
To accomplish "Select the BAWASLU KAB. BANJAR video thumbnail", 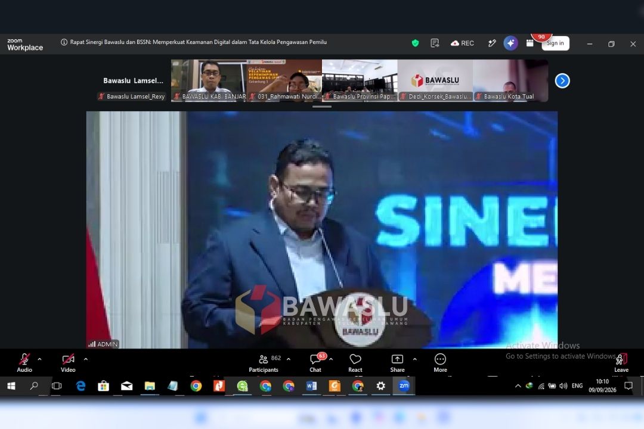I will coord(209,80).
